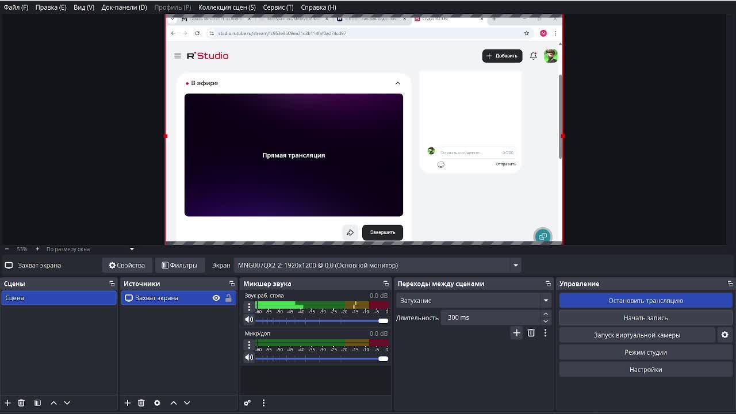Undock the Сцены panel
This screenshot has width=736, height=414.
coord(112,283)
